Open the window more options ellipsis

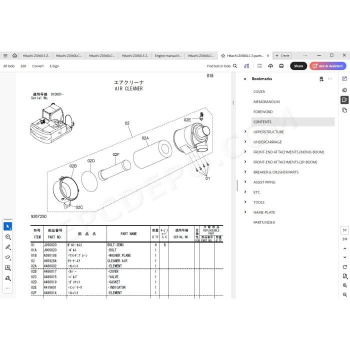pos(305,55)
